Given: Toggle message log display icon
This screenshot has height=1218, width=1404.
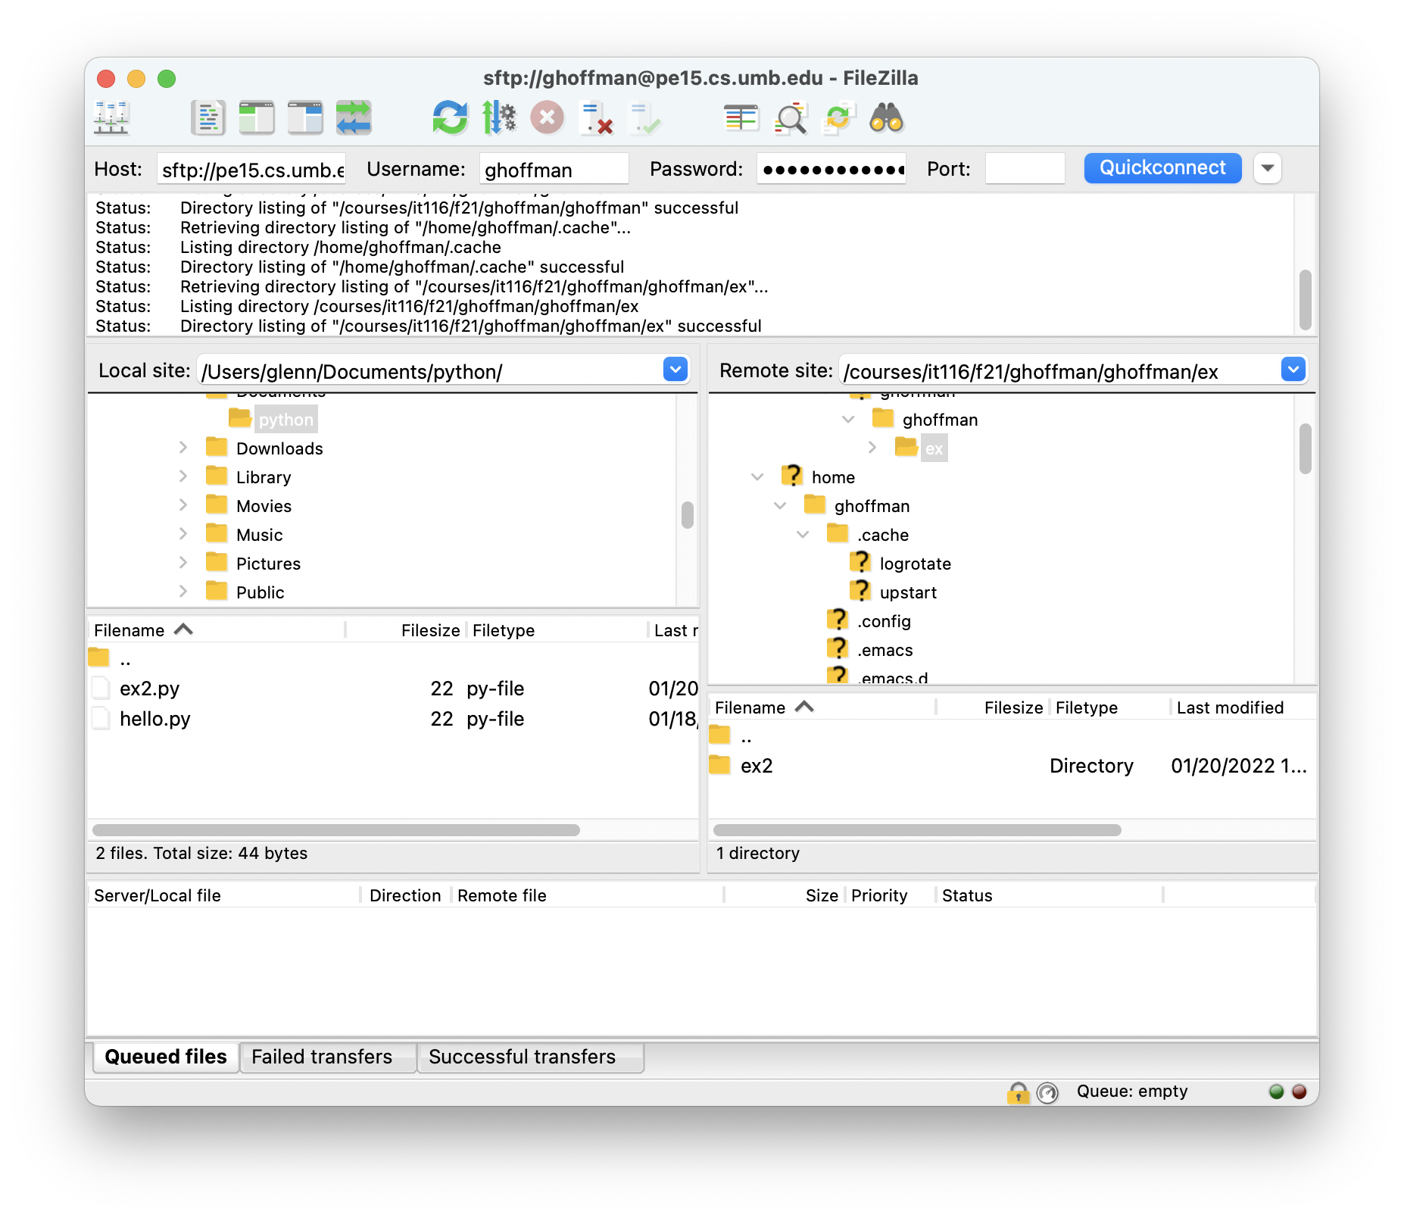Looking at the screenshot, I should [x=207, y=118].
